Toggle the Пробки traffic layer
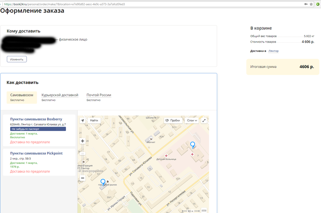 [172, 120]
